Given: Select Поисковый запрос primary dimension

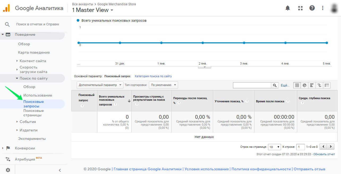Looking at the screenshot, I should click(117, 76).
